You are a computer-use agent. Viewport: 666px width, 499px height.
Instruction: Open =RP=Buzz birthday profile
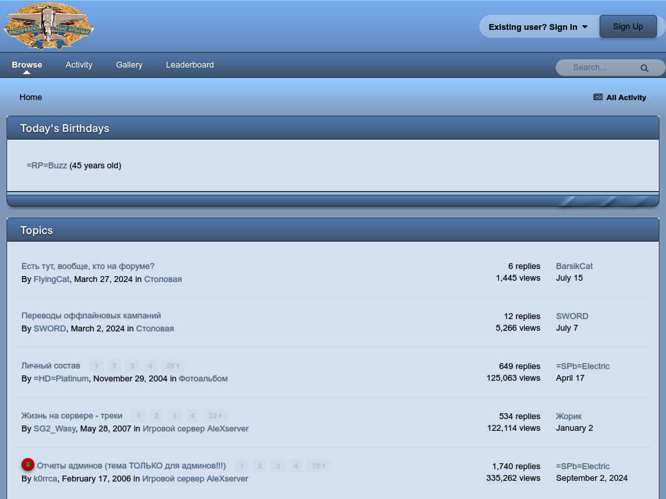[x=47, y=166]
